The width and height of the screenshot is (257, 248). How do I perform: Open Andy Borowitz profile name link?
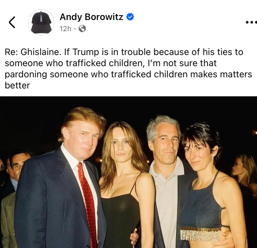tap(91, 17)
